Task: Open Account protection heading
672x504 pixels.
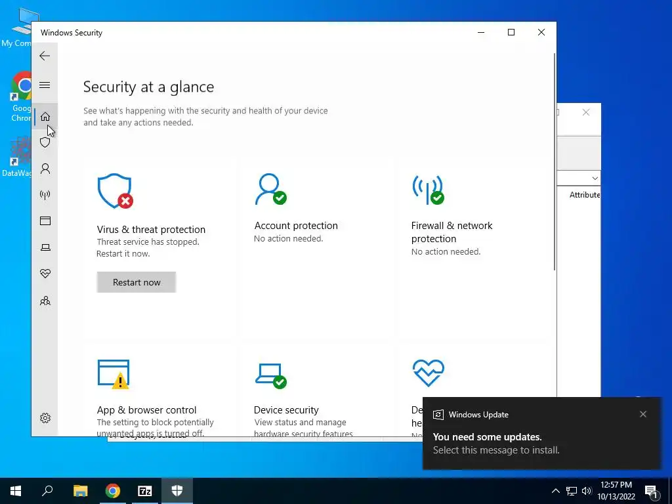Action: (296, 226)
